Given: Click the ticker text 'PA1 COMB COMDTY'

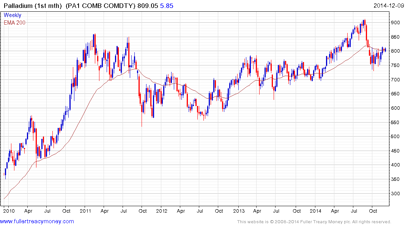Looking at the screenshot, I should (x=100, y=6).
